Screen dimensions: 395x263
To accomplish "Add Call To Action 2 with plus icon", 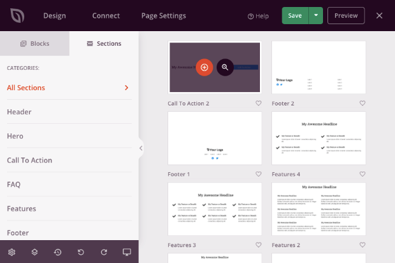I will pos(205,67).
